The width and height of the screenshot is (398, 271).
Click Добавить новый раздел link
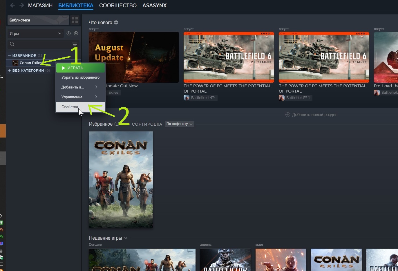pyautogui.click(x=315, y=115)
